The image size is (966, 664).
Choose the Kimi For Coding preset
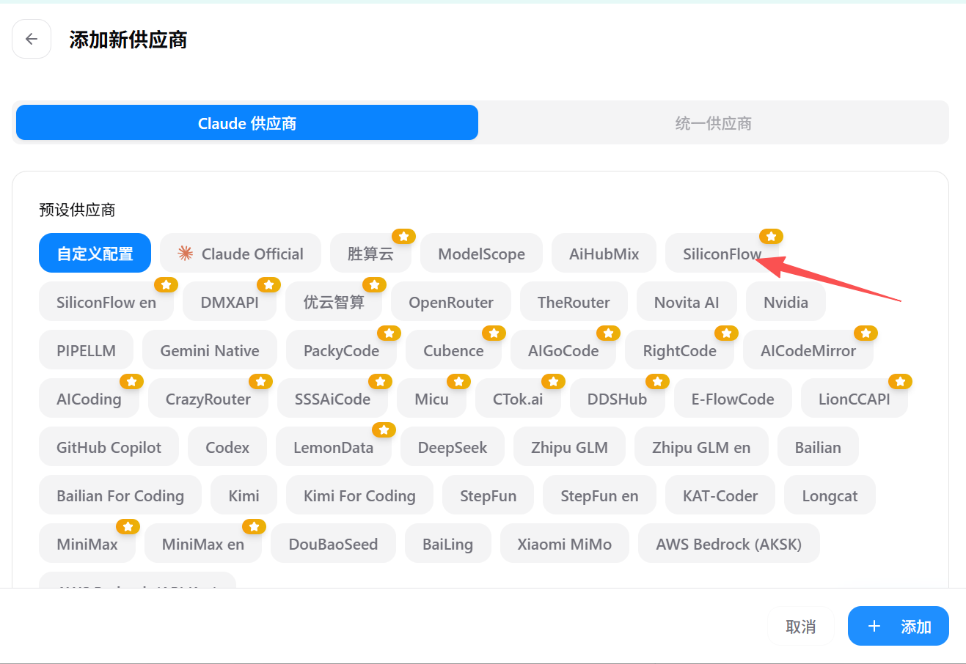pos(359,495)
